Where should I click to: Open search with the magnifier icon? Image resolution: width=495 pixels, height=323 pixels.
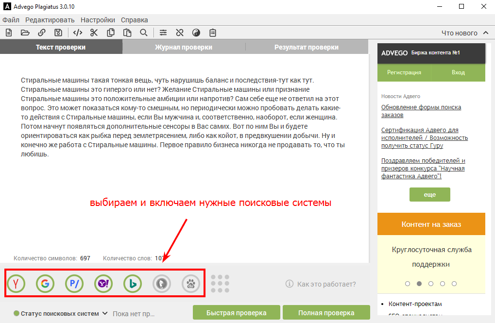pos(144,33)
